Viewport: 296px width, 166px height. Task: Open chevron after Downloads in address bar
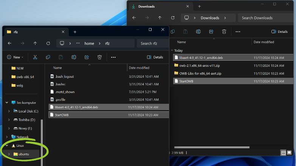(x=225, y=18)
